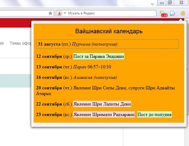Click the '22 сентября' date label

[49, 104]
